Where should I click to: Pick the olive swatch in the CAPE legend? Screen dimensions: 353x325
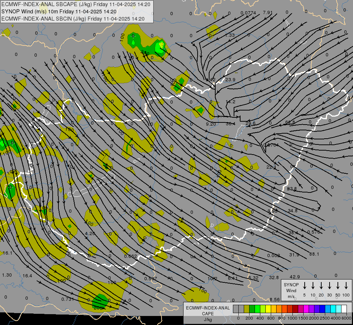click(x=247, y=309)
